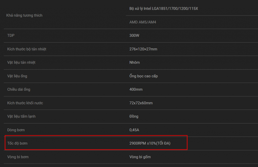
Task: Click the Chiều dài ống label
Action: [18, 89]
